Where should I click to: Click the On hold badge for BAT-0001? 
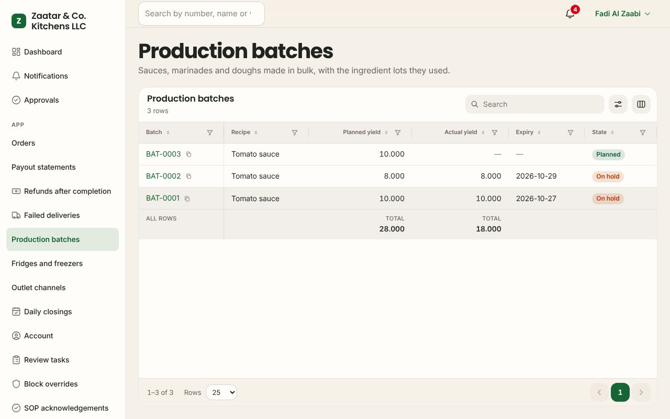tap(608, 199)
